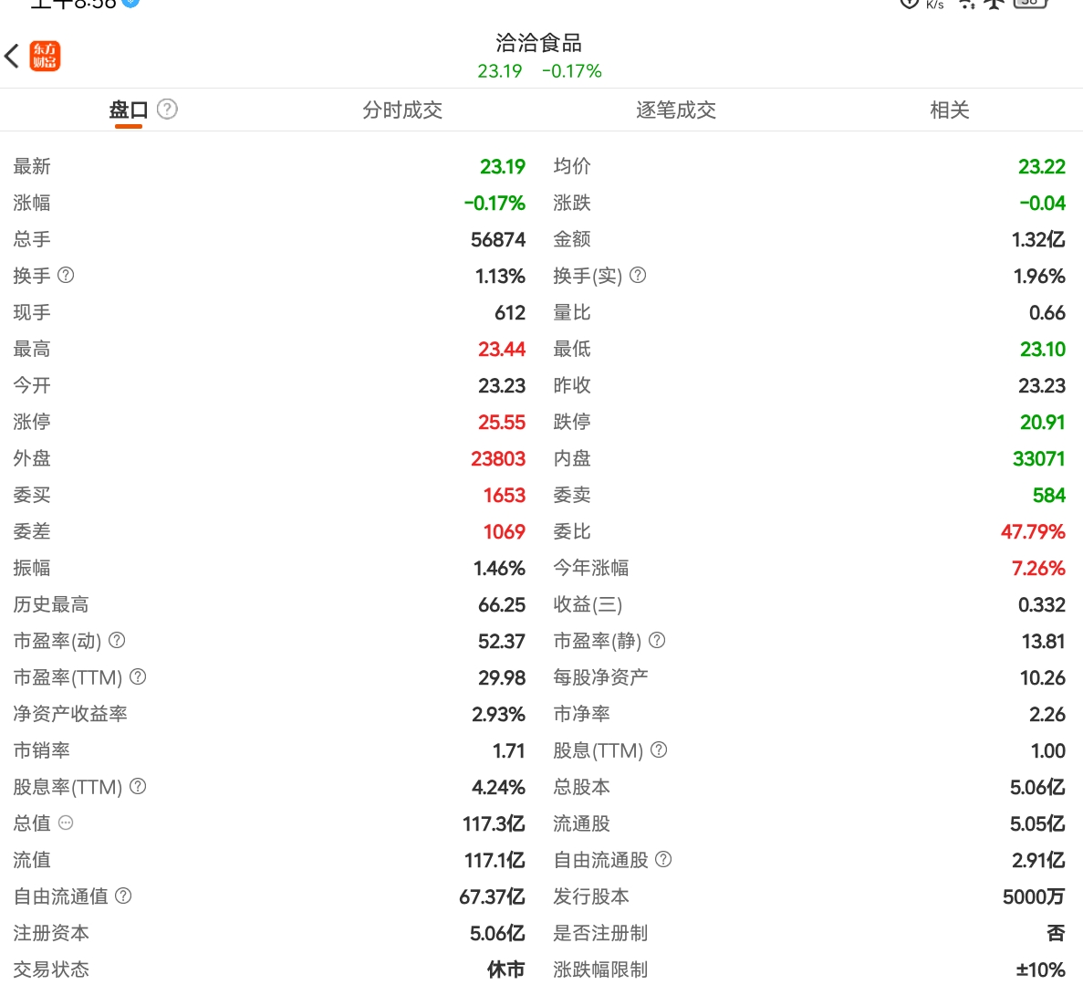The width and height of the screenshot is (1083, 985).
Task: Switch to the 分时成交 tab
Action: point(402,110)
